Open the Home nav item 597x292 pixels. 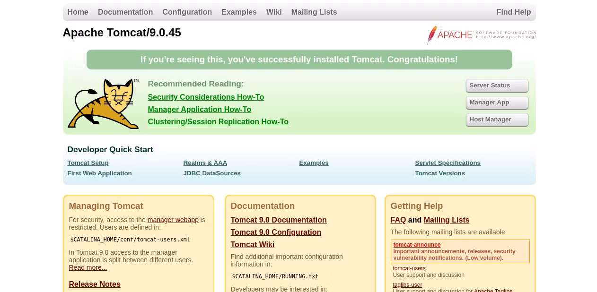coord(78,12)
